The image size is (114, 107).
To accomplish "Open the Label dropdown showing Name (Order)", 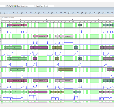I will click(x=47, y=6).
